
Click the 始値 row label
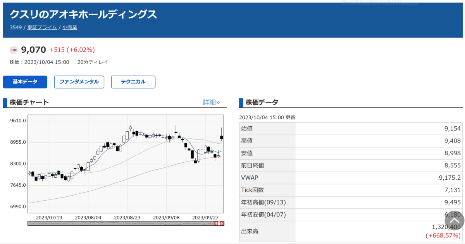247,129
